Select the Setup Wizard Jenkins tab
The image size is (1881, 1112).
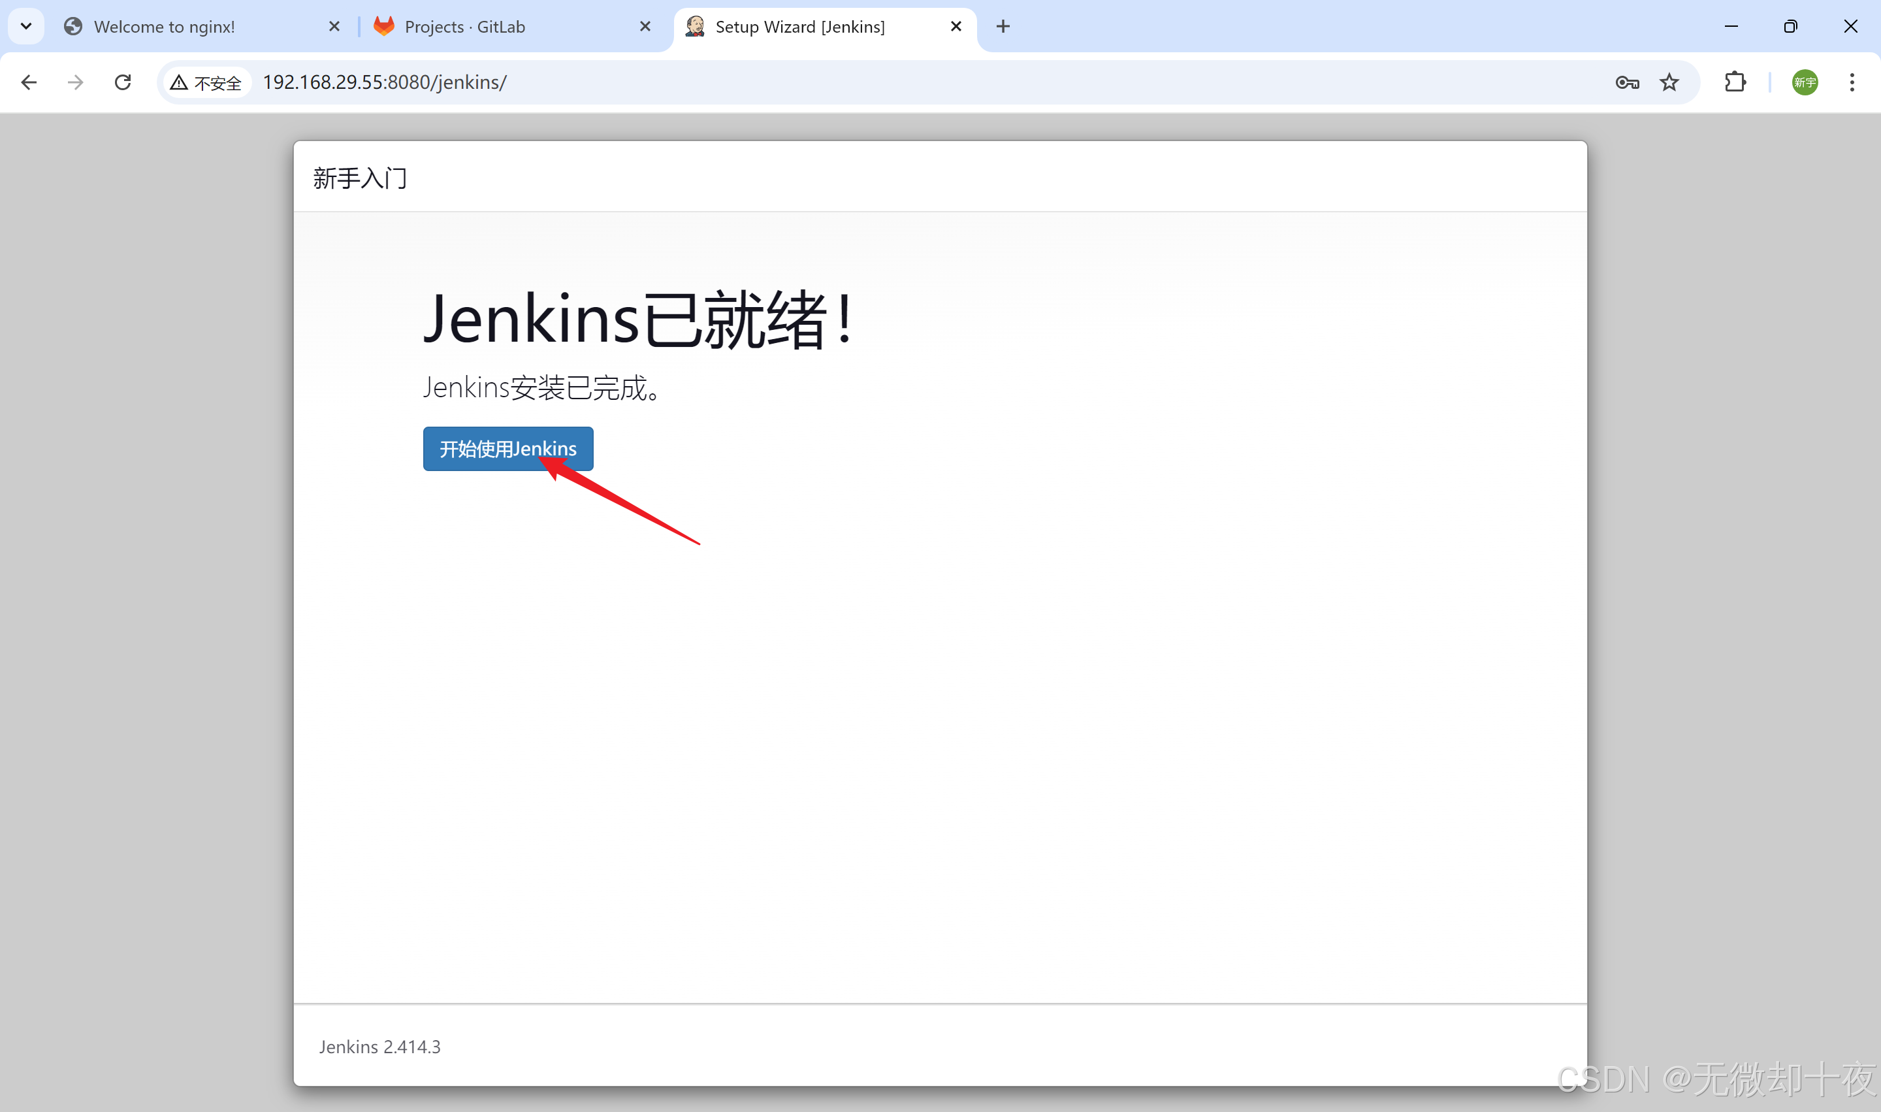point(799,27)
